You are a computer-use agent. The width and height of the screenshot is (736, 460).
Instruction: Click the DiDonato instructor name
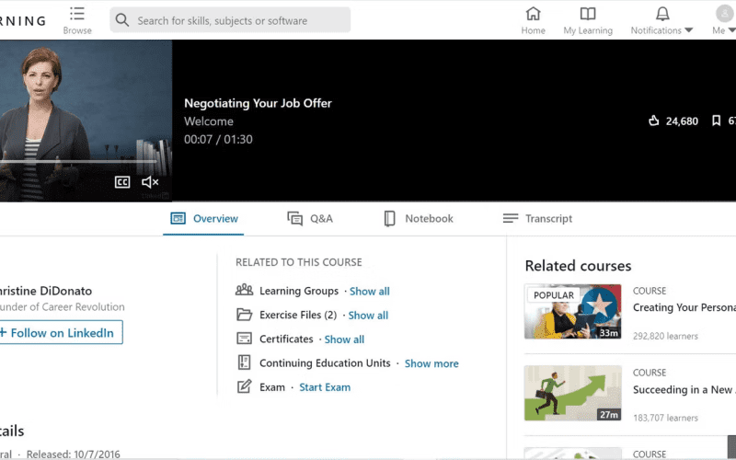(46, 291)
